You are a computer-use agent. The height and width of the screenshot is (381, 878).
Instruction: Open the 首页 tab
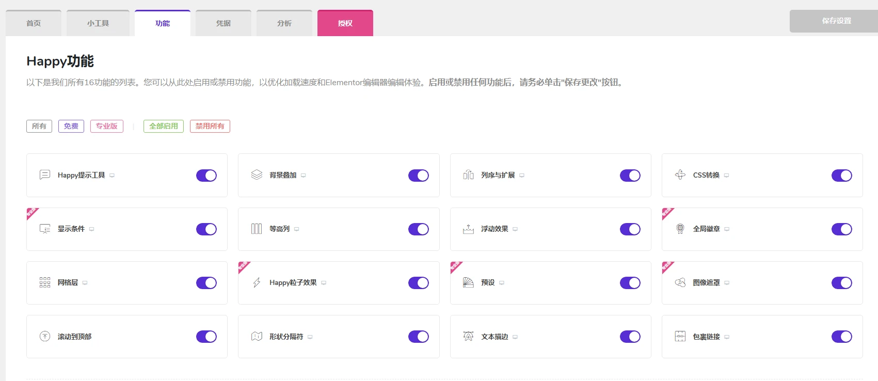(34, 23)
